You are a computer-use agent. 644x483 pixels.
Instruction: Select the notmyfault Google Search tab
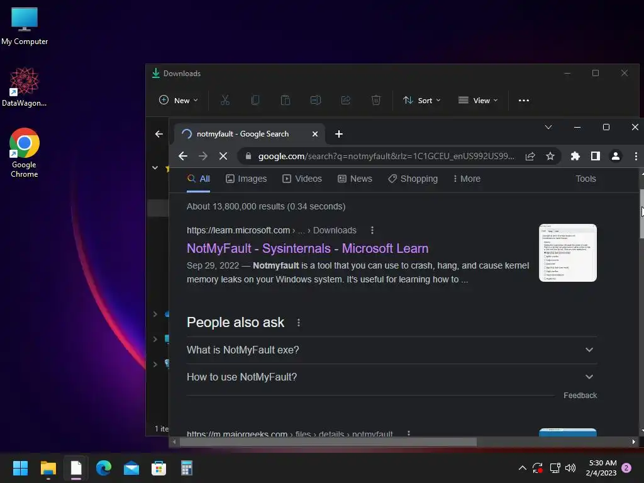tap(250, 134)
